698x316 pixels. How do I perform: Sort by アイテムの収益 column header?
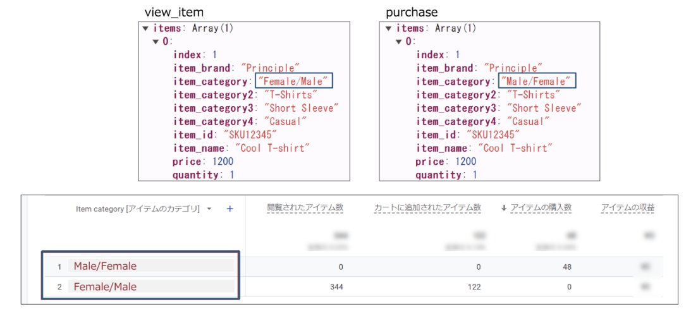tap(627, 208)
